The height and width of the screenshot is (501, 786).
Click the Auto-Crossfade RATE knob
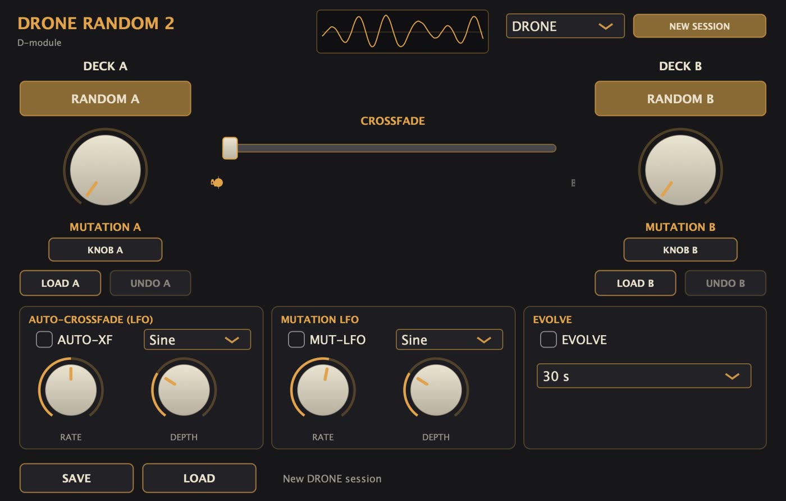(71, 390)
